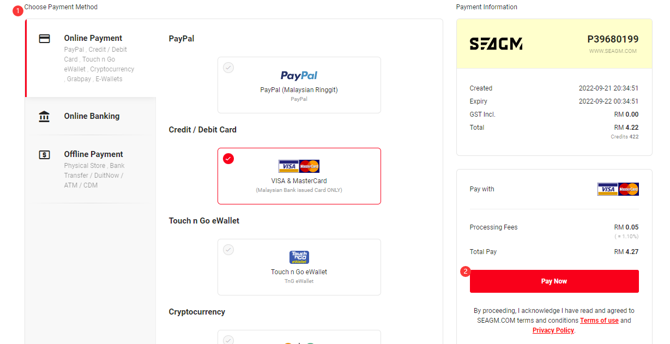Click the cash icon beside Offline Payment
Image resolution: width=670 pixels, height=344 pixels.
coord(45,155)
